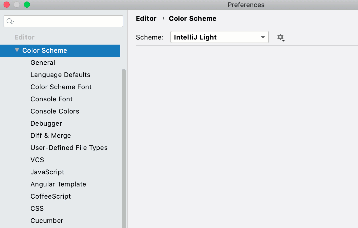Viewport: 358px width, 228px height.
Task: Select Color Scheme Font settings
Action: [61, 87]
